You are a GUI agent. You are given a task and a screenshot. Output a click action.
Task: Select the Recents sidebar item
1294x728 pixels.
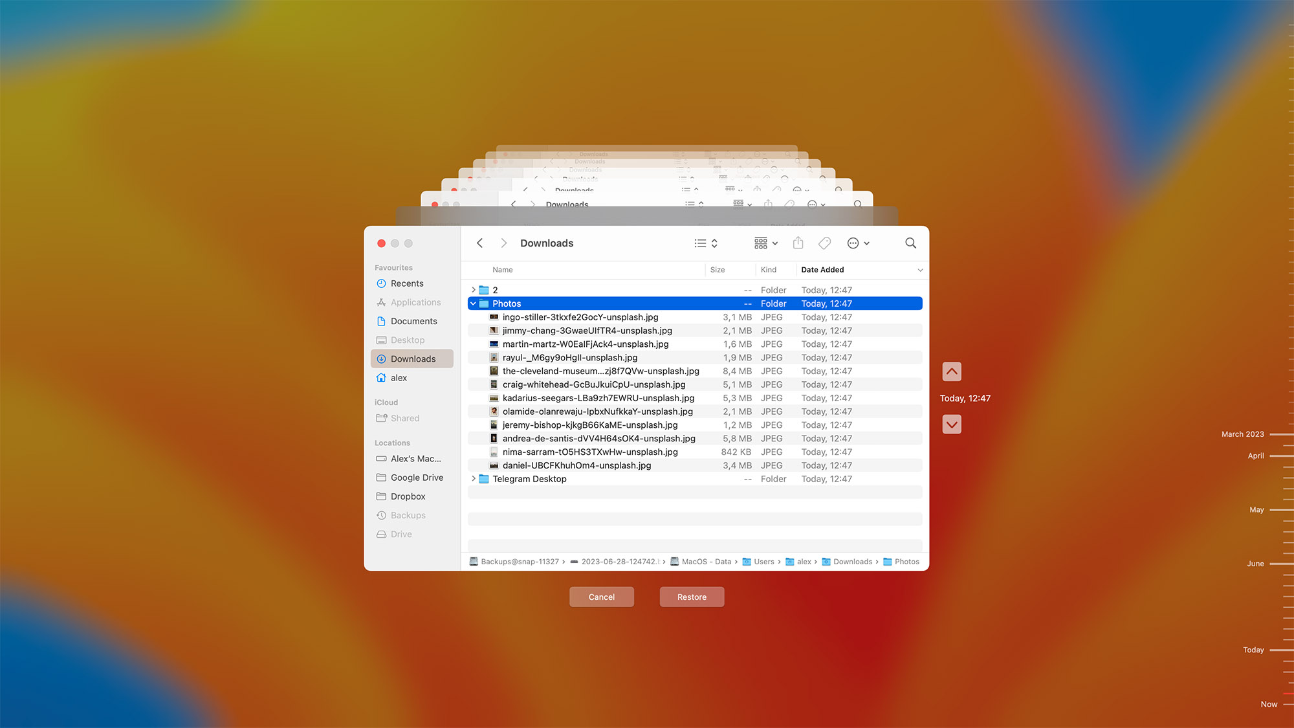[x=407, y=283]
